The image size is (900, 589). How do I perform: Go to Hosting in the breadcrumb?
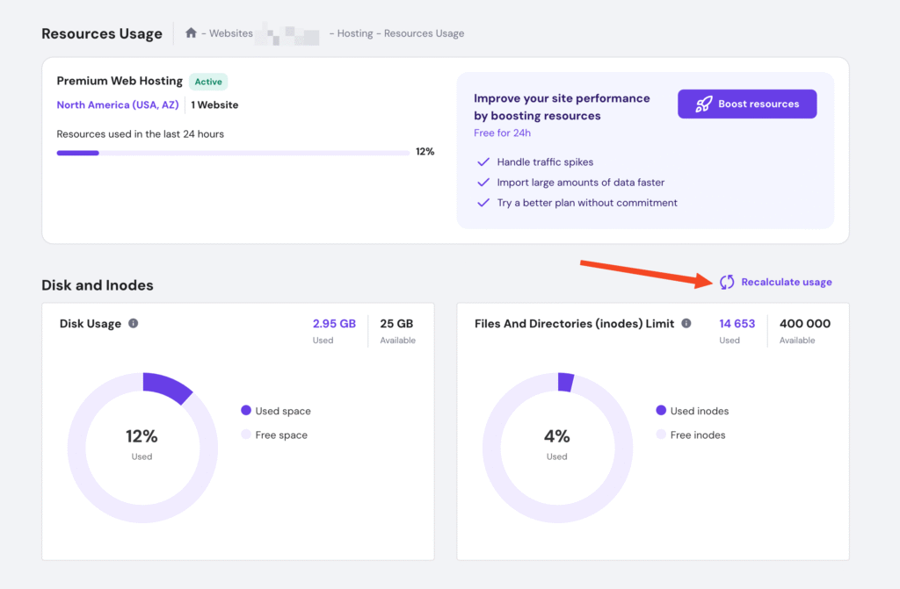click(355, 33)
